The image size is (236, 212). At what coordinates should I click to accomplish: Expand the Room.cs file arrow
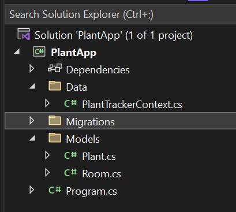47,173
